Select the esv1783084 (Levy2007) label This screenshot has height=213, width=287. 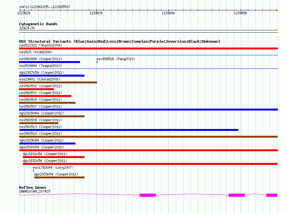53,167
